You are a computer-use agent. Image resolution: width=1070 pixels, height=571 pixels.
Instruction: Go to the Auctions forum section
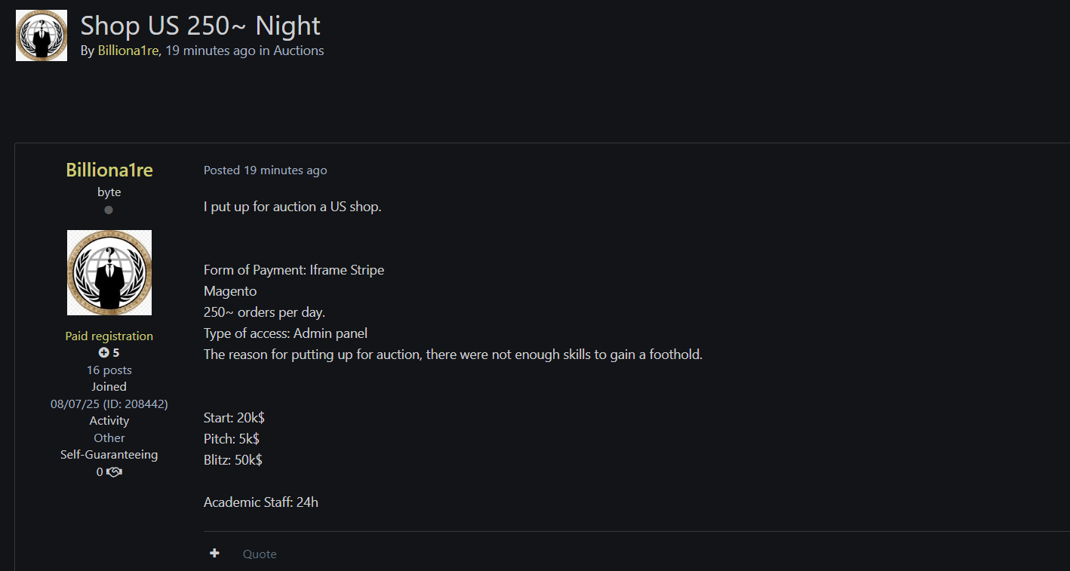coord(298,51)
